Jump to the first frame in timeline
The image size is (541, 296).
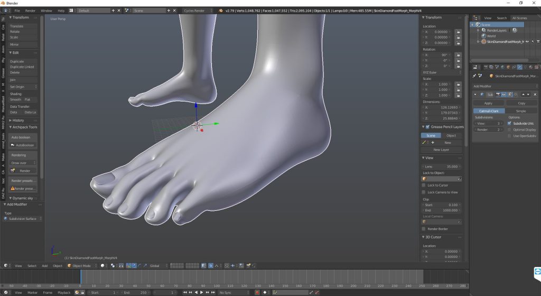pyautogui.click(x=184, y=292)
